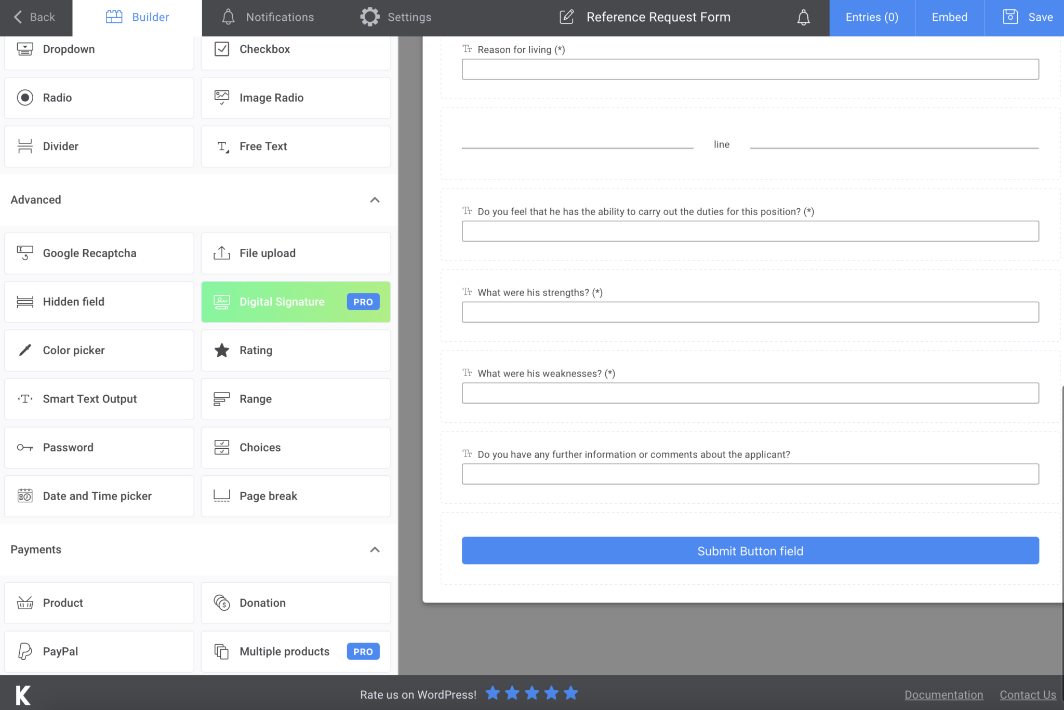Switch to the Settings tab

(x=396, y=17)
